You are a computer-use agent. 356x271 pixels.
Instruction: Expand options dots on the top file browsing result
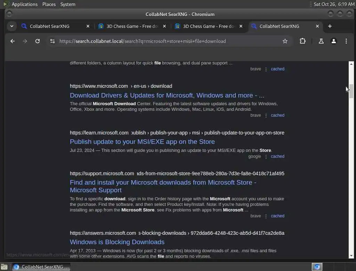266,69
